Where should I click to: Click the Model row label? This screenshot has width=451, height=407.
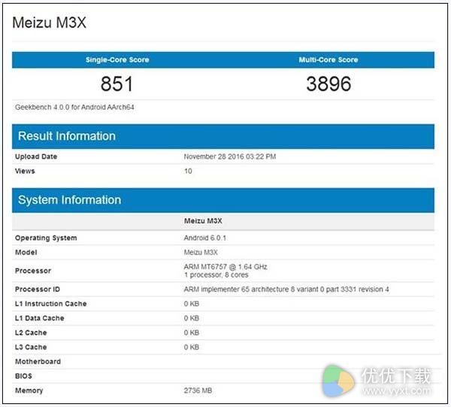(26, 253)
